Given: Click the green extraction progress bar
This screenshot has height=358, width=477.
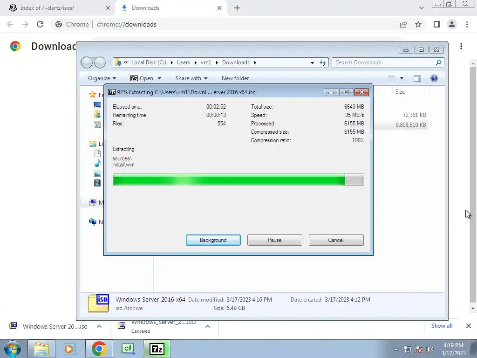Looking at the screenshot, I should pyautogui.click(x=238, y=179).
